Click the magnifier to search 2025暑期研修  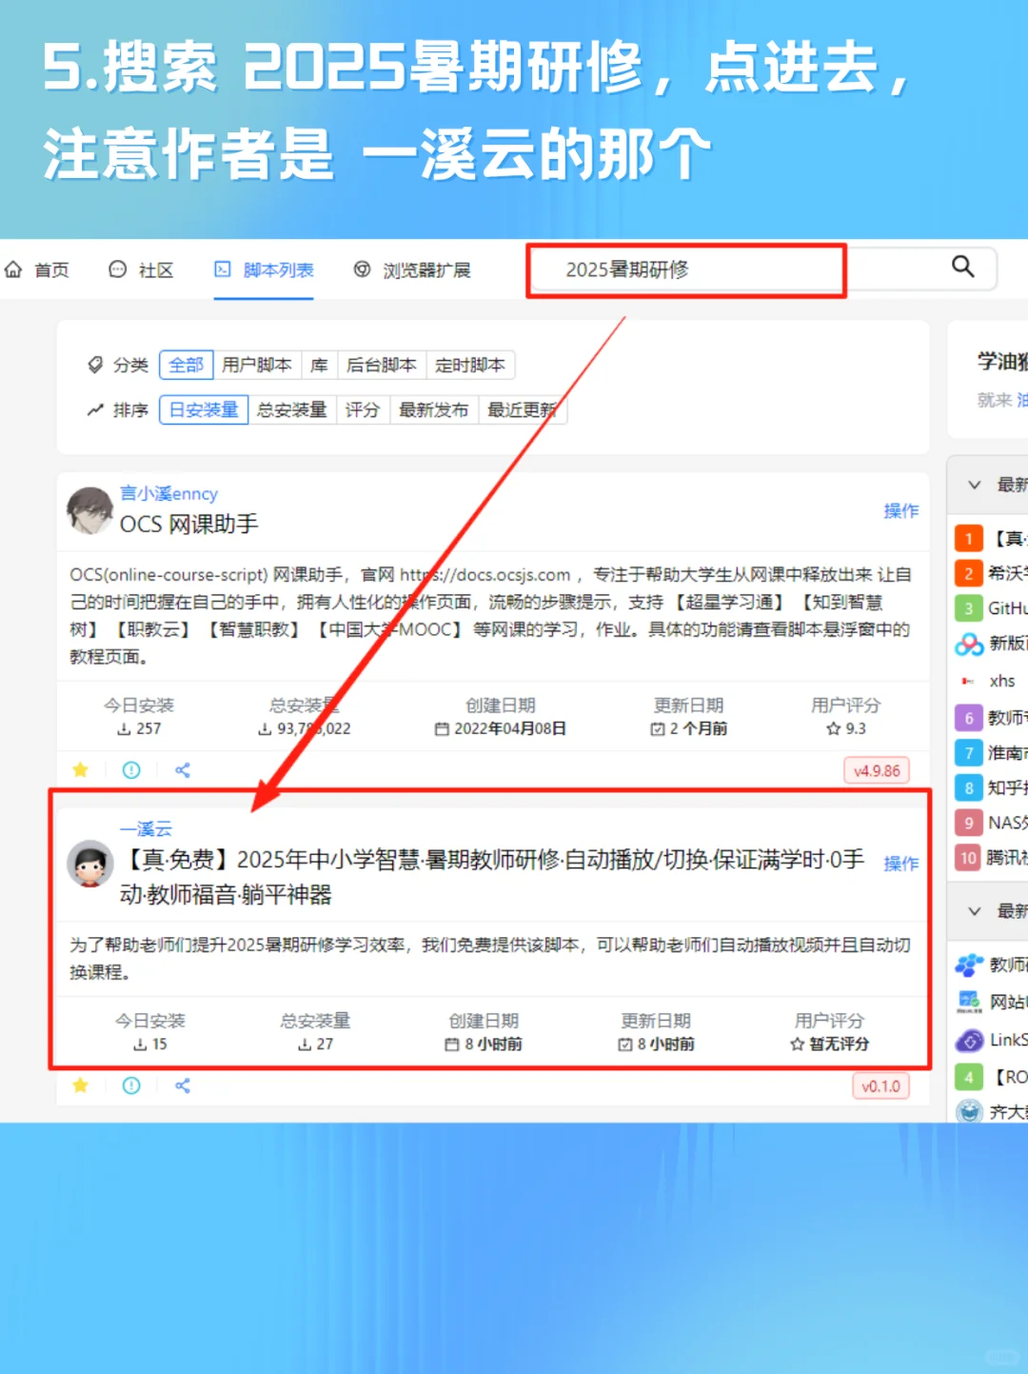963,268
